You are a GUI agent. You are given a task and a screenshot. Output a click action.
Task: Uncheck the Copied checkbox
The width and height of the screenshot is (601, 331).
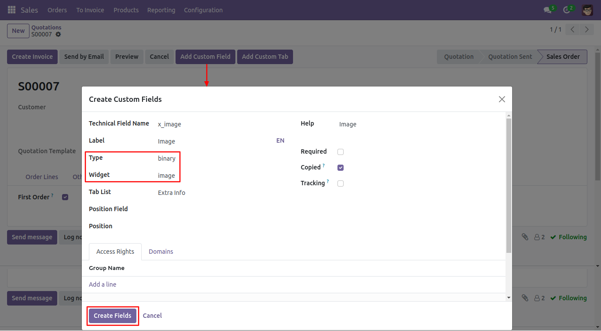tap(341, 168)
